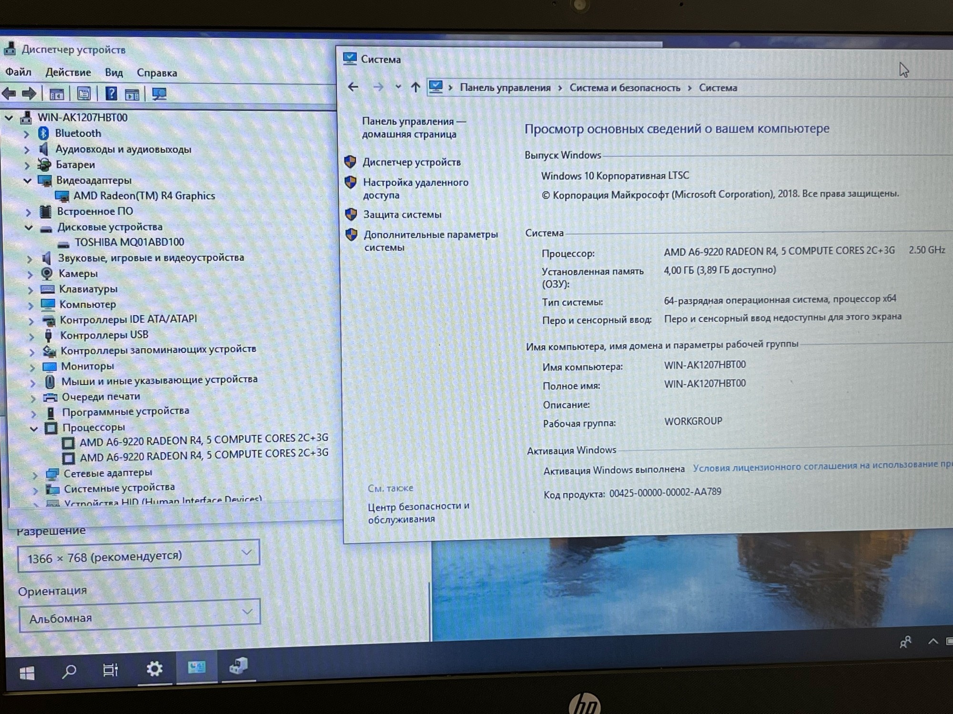Expand Звуковые, игровые и видеоустройства node
Viewport: 953px width, 714px height.
30,259
